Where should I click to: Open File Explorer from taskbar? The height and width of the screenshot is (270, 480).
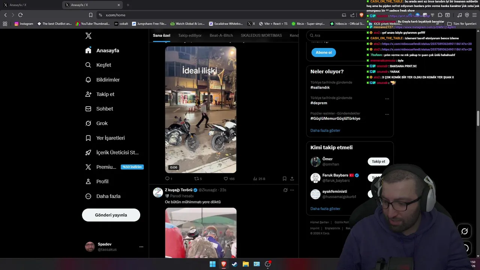click(x=246, y=264)
